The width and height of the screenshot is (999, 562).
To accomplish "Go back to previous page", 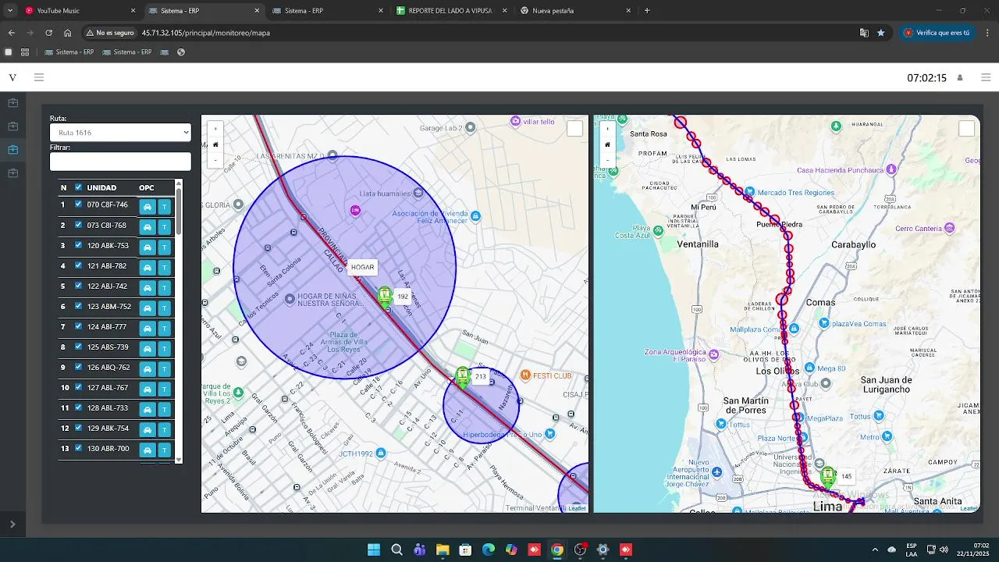I will point(11,33).
